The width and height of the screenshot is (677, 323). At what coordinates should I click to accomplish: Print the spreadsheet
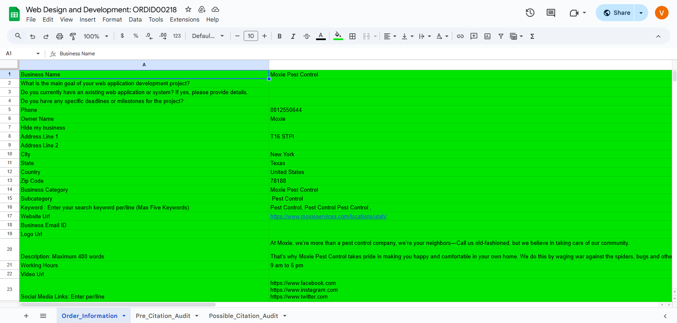point(60,36)
